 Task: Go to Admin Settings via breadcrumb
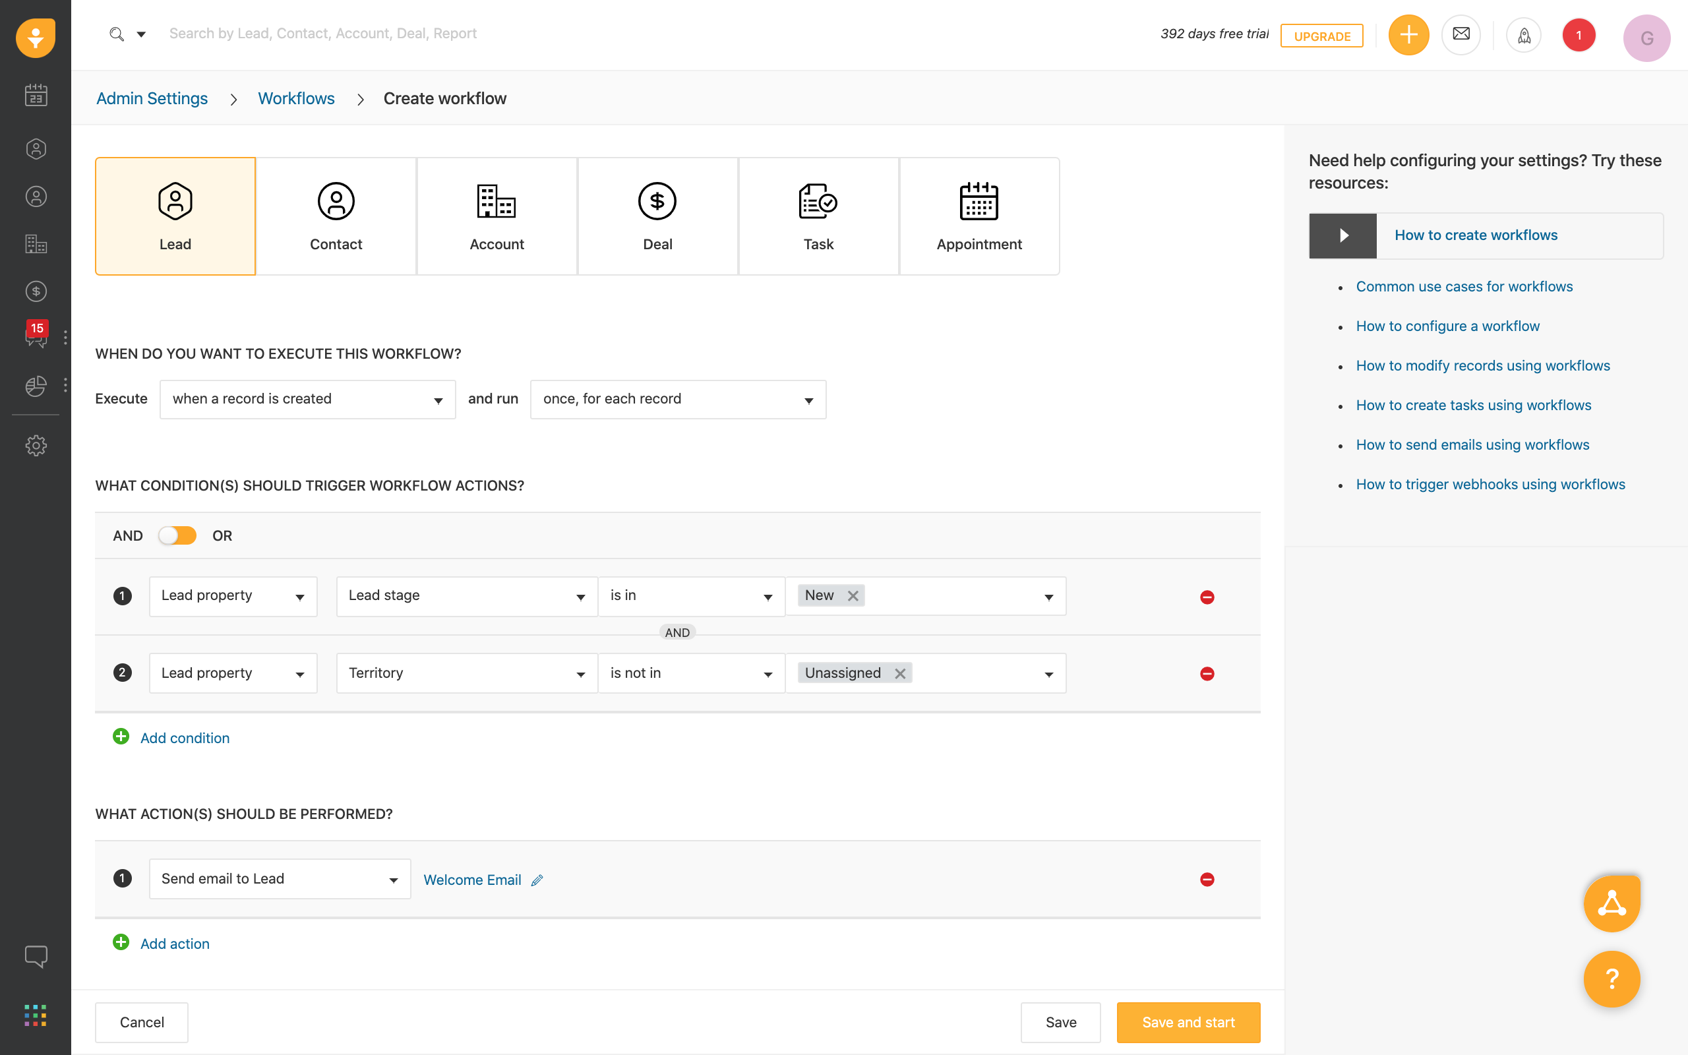point(152,98)
